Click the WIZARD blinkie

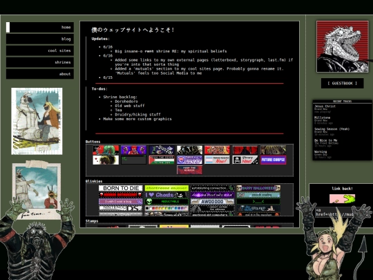(x=258, y=208)
